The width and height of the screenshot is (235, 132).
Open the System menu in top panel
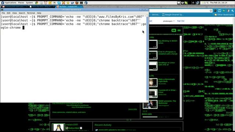(29, 3)
